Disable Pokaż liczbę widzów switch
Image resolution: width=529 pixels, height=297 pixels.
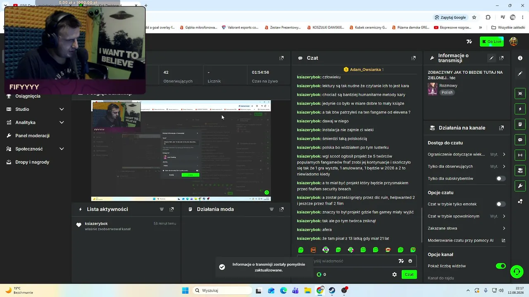pos(500,266)
